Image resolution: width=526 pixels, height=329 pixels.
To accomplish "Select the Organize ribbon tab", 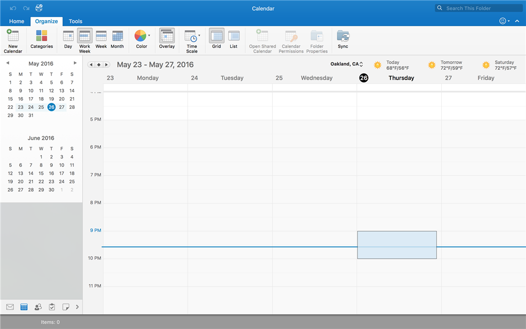I will click(46, 21).
